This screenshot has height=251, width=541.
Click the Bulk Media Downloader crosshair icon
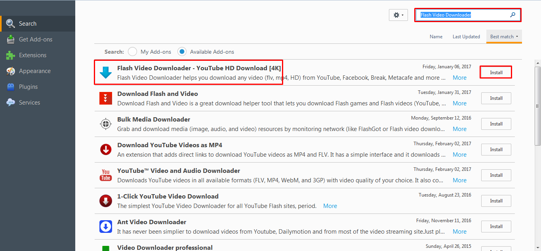coord(106,124)
